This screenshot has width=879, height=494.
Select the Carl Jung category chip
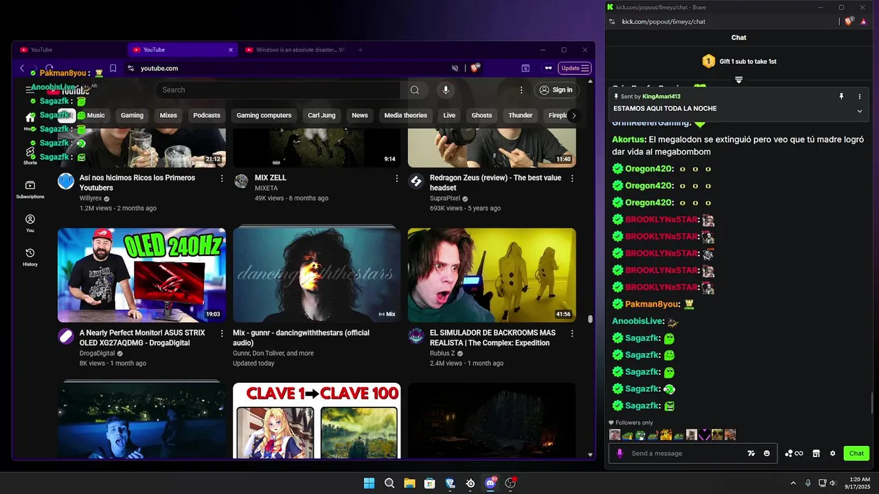[322, 115]
